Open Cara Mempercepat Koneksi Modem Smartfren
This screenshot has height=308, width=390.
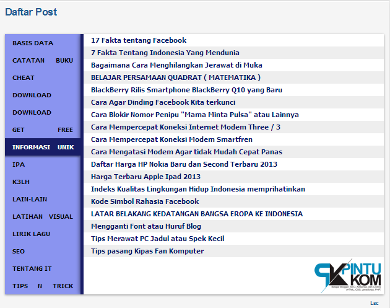[171, 139]
